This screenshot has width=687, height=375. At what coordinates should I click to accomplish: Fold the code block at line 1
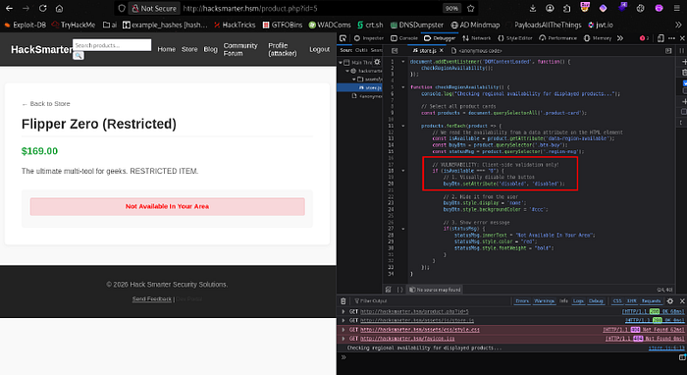(403, 62)
